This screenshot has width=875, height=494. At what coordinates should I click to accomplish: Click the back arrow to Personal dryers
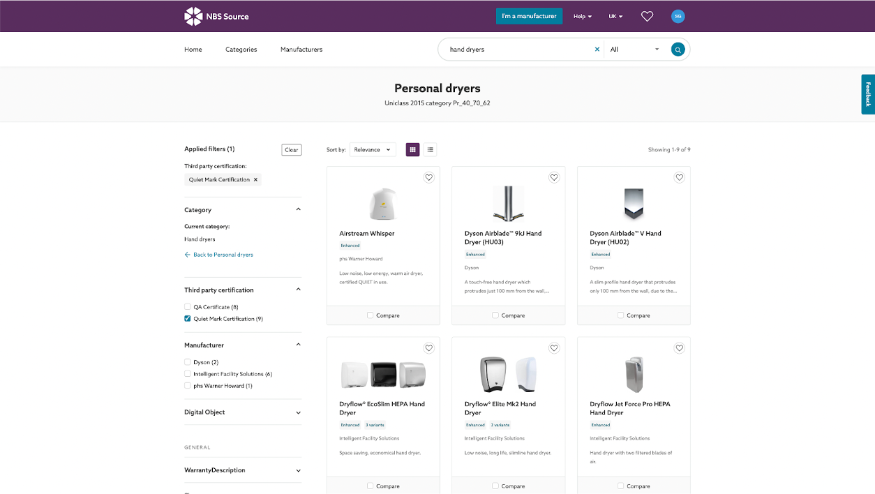pos(187,255)
